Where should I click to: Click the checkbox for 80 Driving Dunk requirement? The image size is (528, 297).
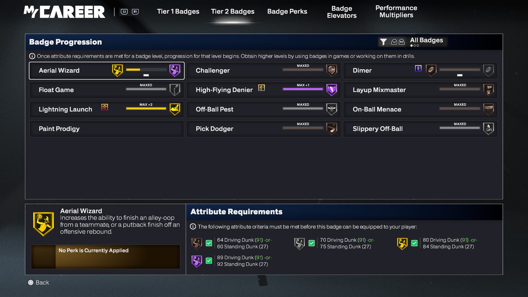(414, 243)
